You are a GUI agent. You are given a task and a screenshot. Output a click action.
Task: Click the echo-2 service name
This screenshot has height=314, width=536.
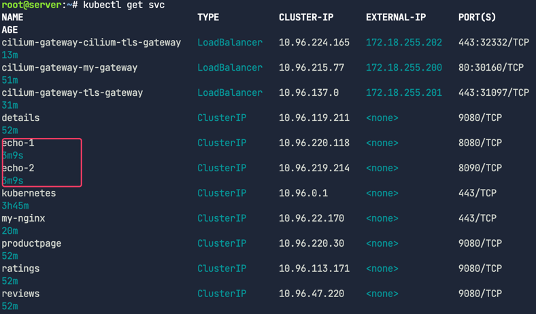(19, 168)
